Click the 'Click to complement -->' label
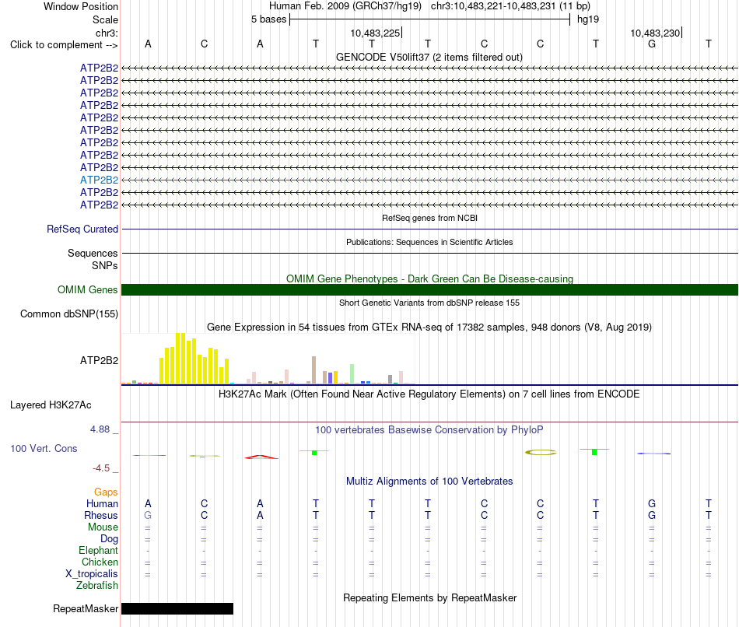Screen dimensions: 739x627 click(x=64, y=45)
